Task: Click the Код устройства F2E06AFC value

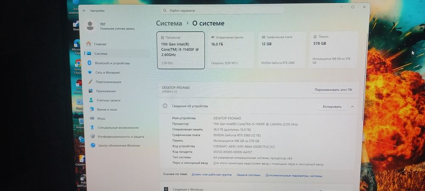Action: click(x=244, y=147)
